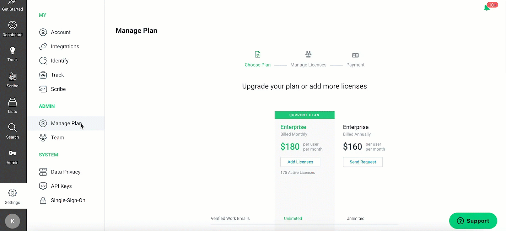
Task: Open the Support chat button
Action: pos(473,221)
